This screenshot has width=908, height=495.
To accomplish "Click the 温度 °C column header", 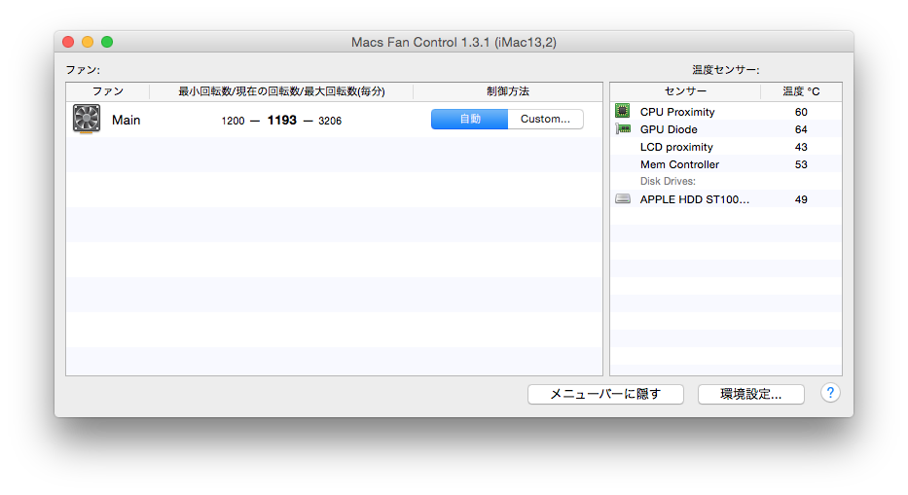I will point(801,91).
